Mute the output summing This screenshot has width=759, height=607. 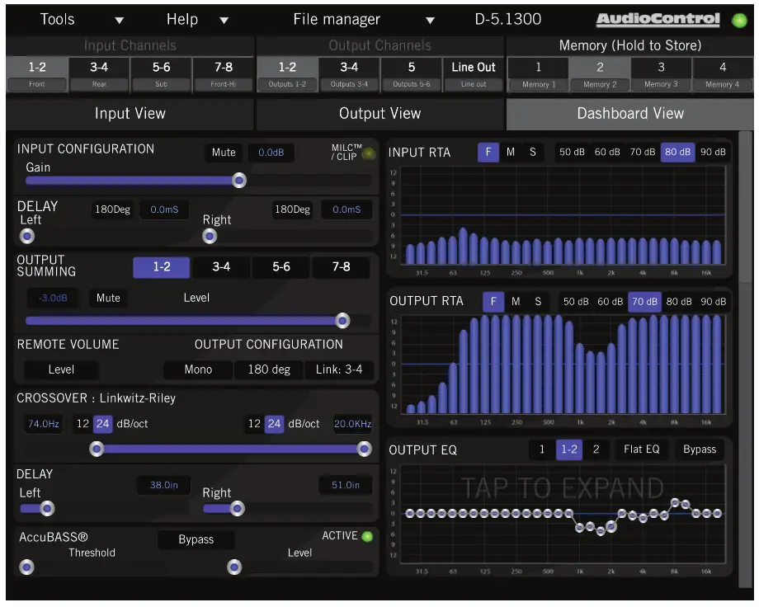coord(110,298)
